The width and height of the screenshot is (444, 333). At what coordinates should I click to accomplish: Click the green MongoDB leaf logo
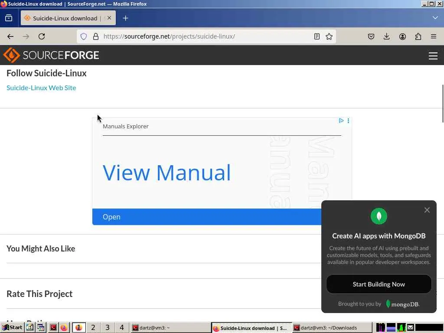pyautogui.click(x=379, y=216)
